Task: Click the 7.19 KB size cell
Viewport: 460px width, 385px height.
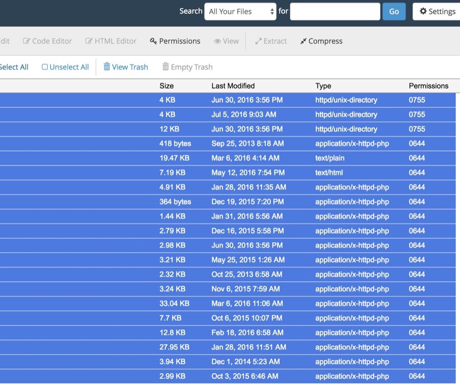Action: pyautogui.click(x=172, y=172)
